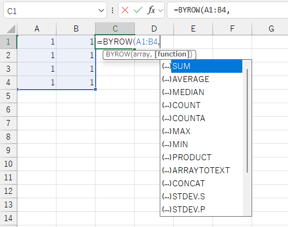This screenshot has height=227, width=288.
Task: Click cell A1 containing 1
Action: click(x=37, y=42)
